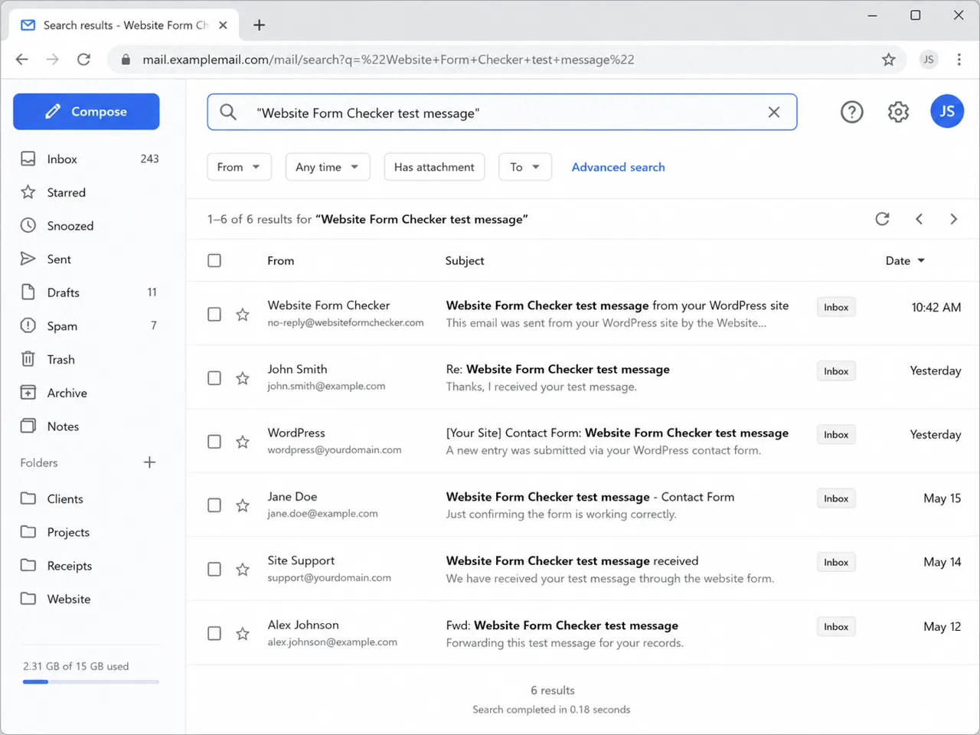Check the WordPress email checkbox
The width and height of the screenshot is (980, 735).
(214, 442)
